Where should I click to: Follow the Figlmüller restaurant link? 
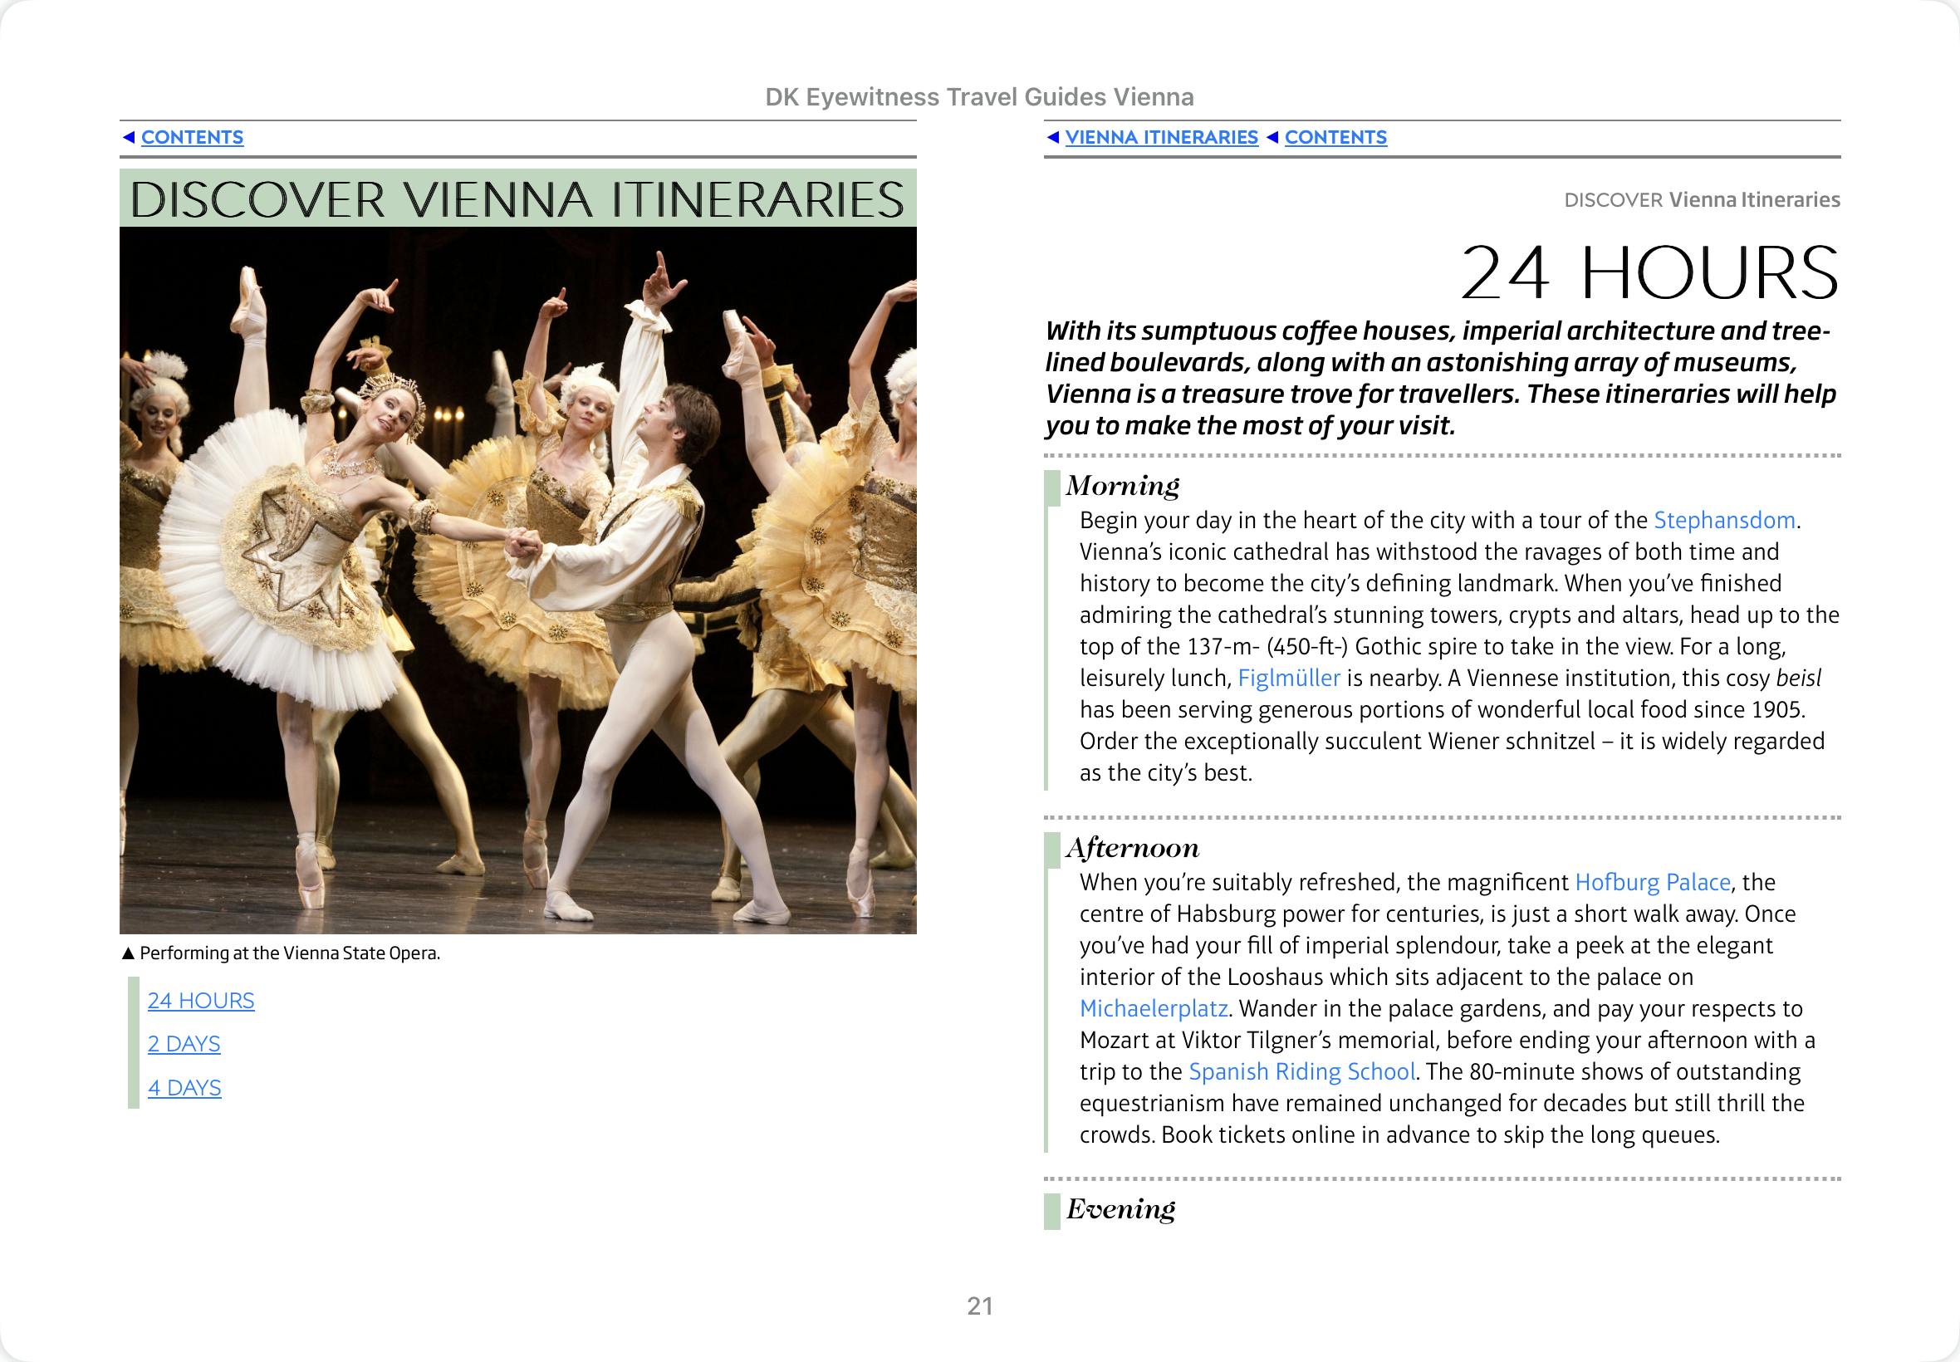click(1288, 679)
